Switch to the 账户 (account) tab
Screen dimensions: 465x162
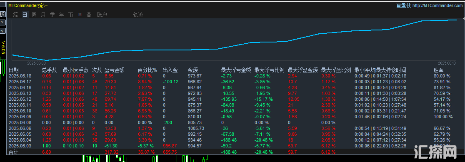[102, 15]
